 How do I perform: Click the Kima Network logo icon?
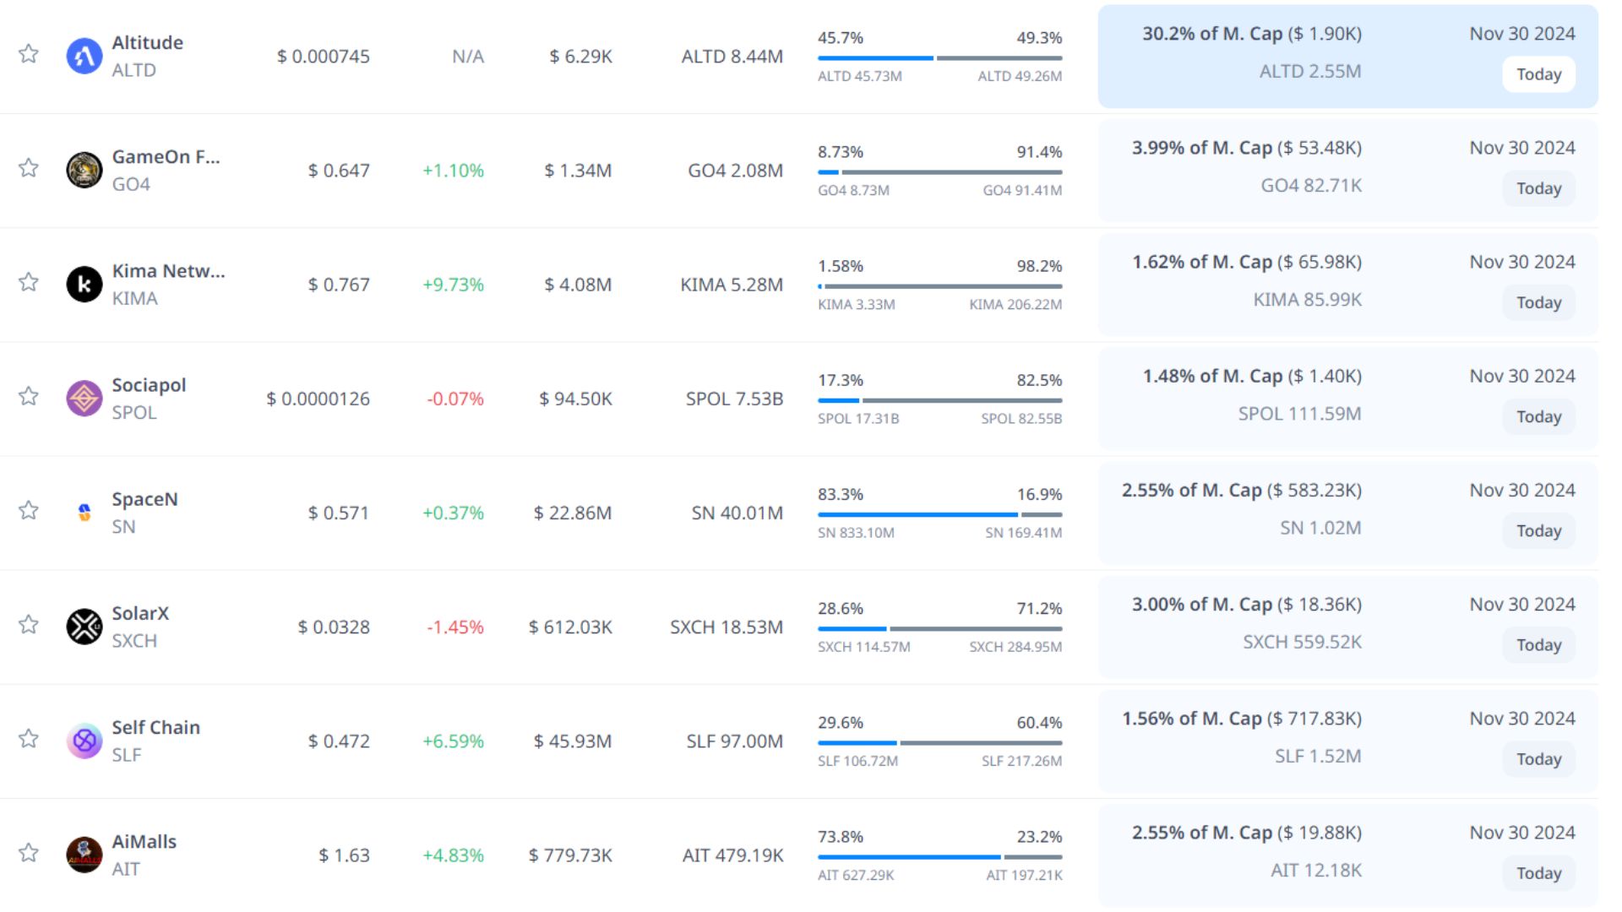click(x=84, y=285)
